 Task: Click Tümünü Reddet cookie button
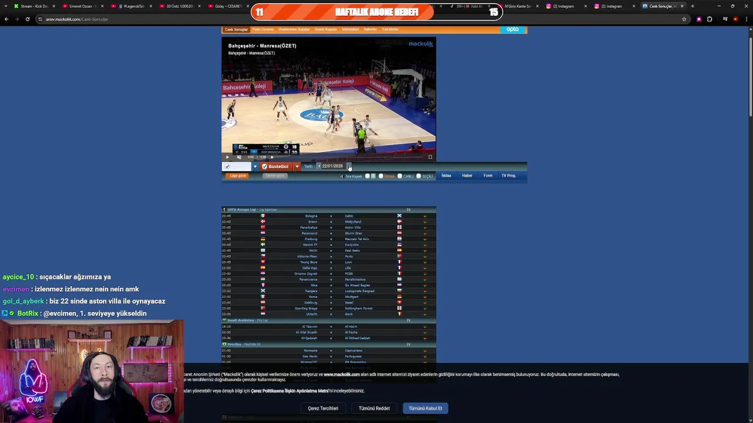pyautogui.click(x=374, y=408)
